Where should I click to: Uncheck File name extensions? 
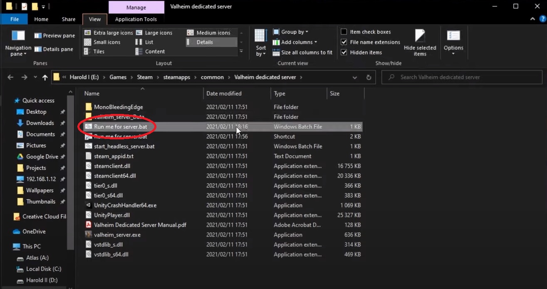tap(344, 42)
